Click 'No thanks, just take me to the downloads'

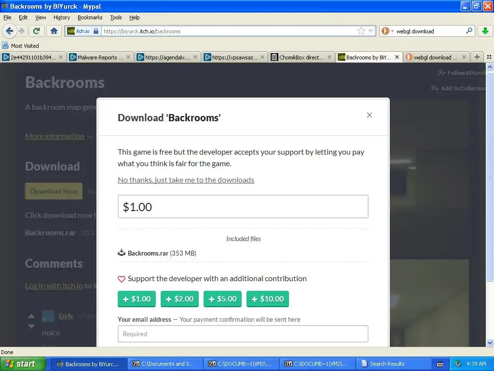point(186,180)
